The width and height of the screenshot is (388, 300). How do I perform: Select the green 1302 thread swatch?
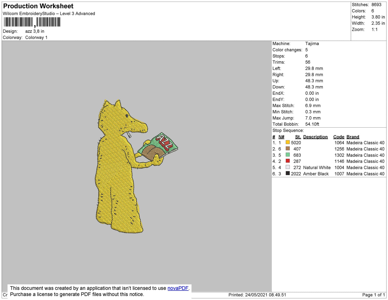288,155
